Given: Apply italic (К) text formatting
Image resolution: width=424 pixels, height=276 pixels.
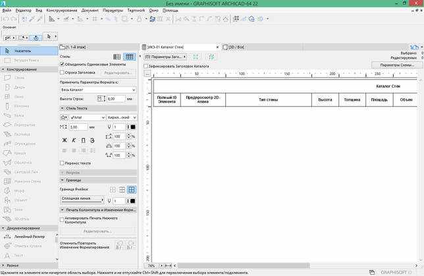Looking at the screenshot, I should 74,140.
